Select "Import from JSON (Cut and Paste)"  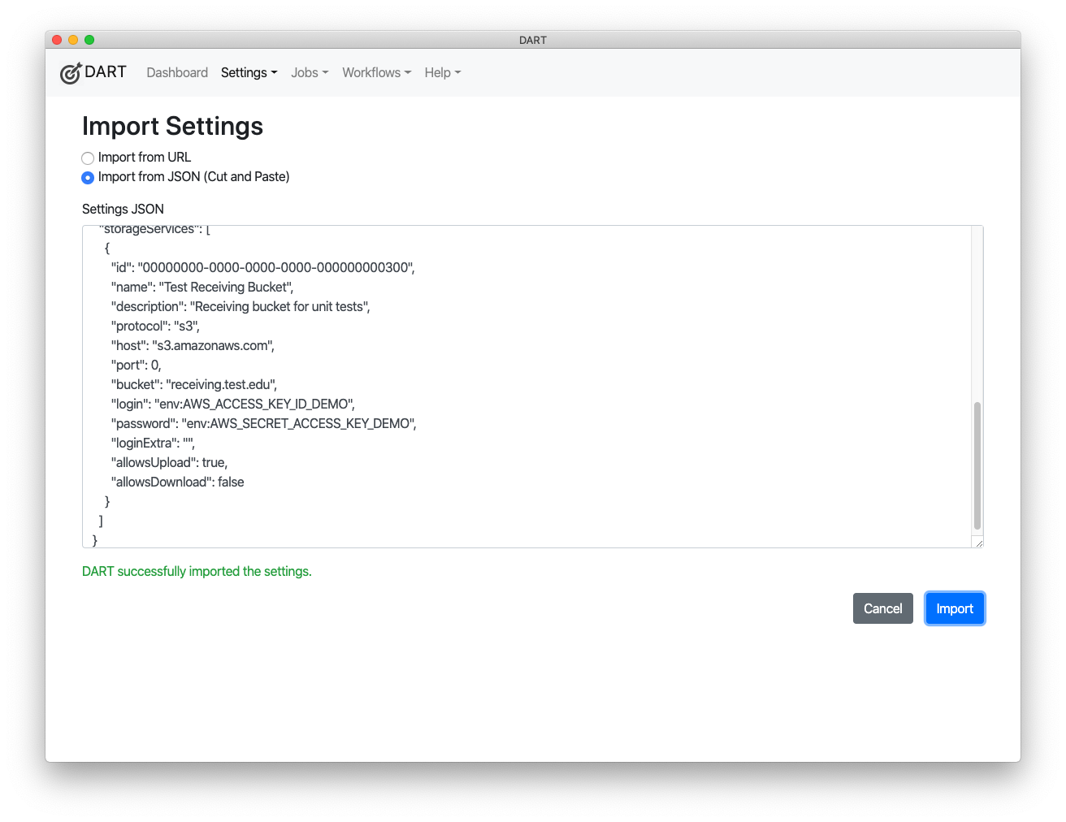pos(88,177)
